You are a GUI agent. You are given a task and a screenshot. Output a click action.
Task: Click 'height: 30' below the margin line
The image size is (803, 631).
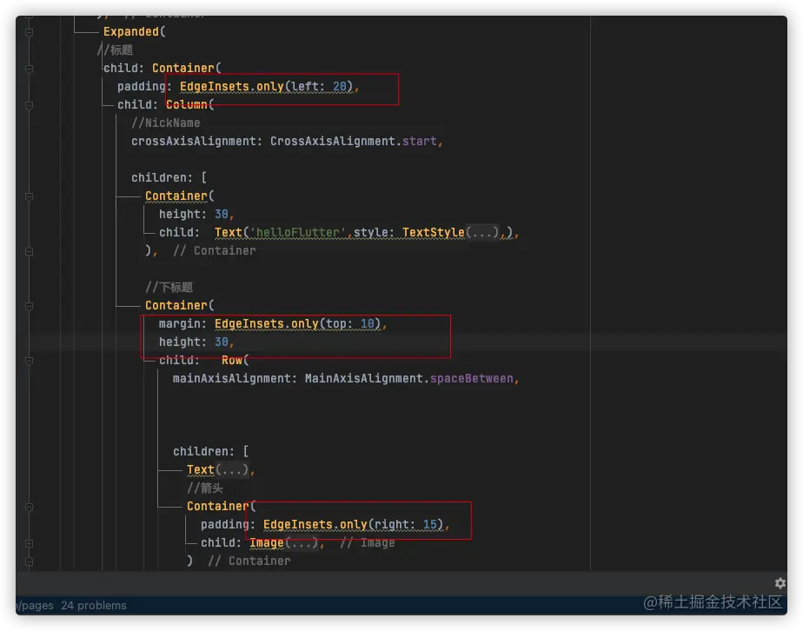[x=194, y=342]
